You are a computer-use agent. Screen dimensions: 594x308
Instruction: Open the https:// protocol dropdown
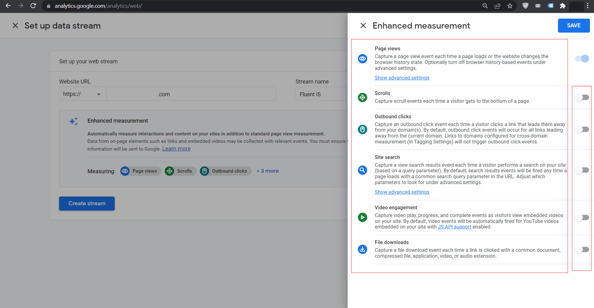[x=83, y=94]
